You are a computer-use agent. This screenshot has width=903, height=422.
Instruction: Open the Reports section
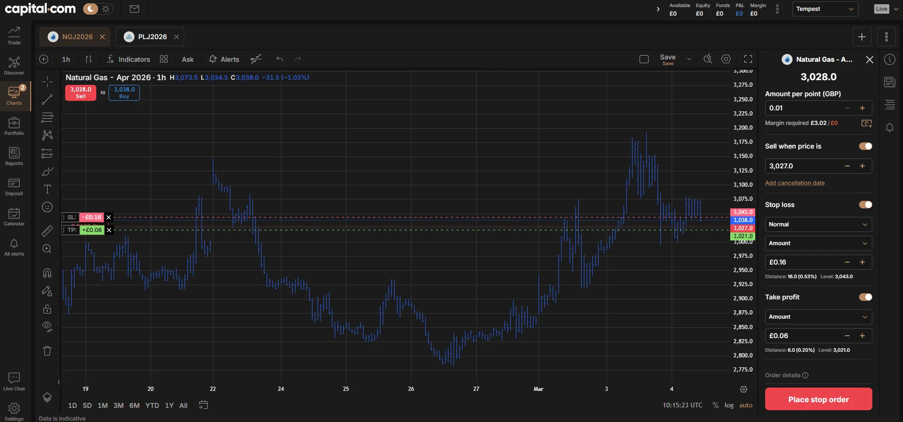[x=14, y=157]
